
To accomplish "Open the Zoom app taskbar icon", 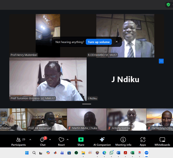I will pos(146,153).
